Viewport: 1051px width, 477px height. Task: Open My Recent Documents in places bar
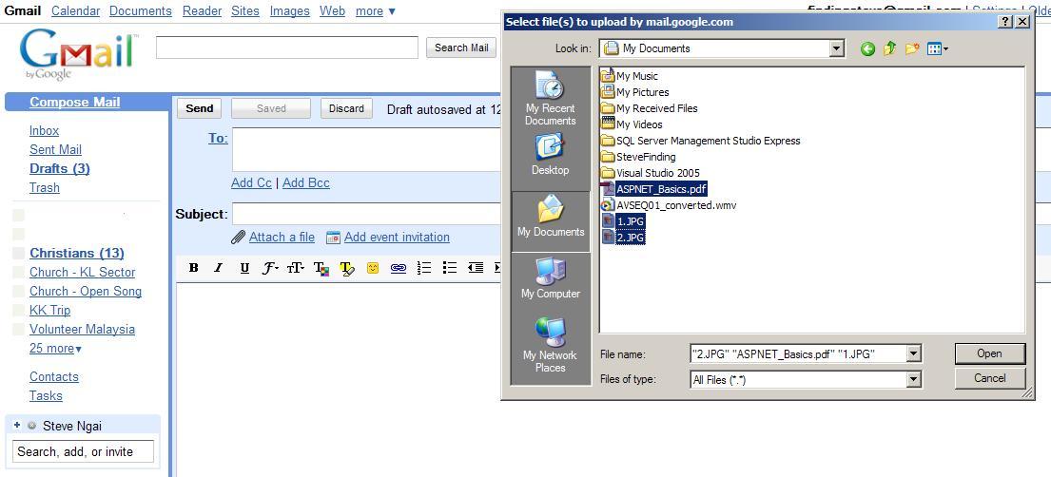click(x=551, y=98)
